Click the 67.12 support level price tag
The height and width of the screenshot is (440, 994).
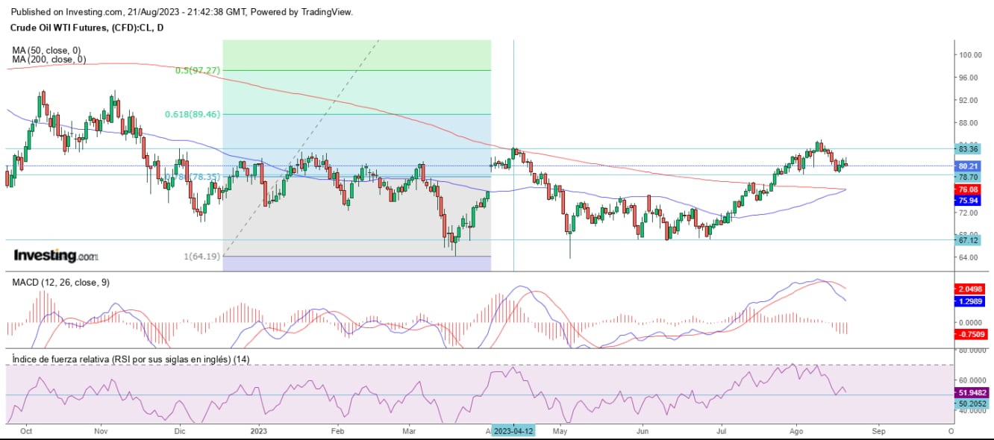coord(969,240)
